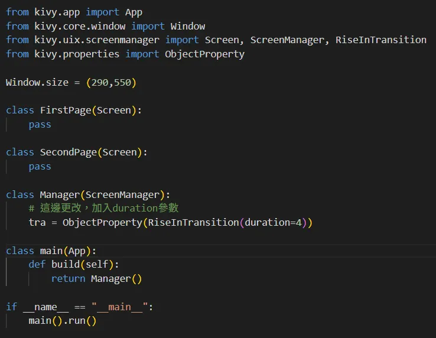Click the 'tra' variable name
This screenshot has height=338, width=436.
pos(37,223)
